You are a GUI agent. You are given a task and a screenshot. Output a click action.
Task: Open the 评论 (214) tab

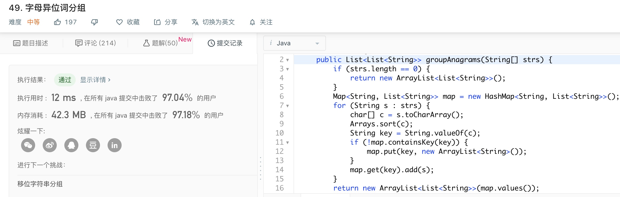click(95, 43)
